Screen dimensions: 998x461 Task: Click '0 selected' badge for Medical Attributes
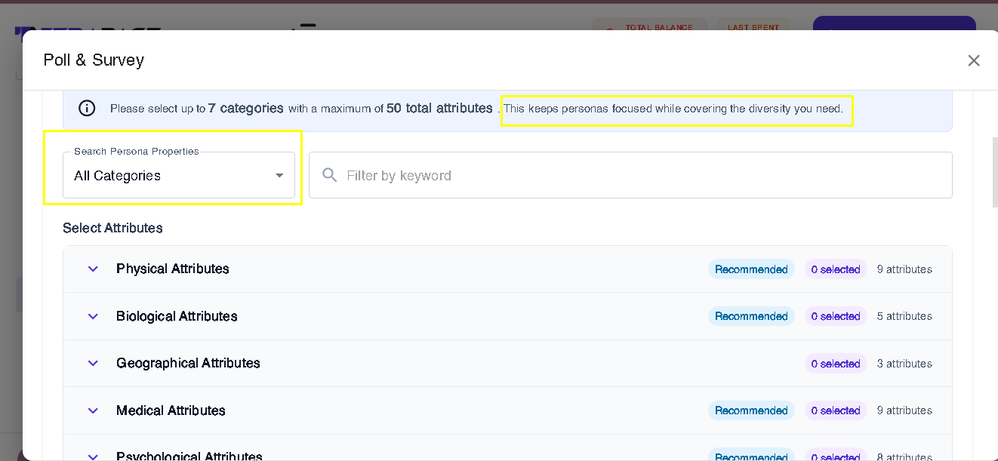(x=836, y=410)
